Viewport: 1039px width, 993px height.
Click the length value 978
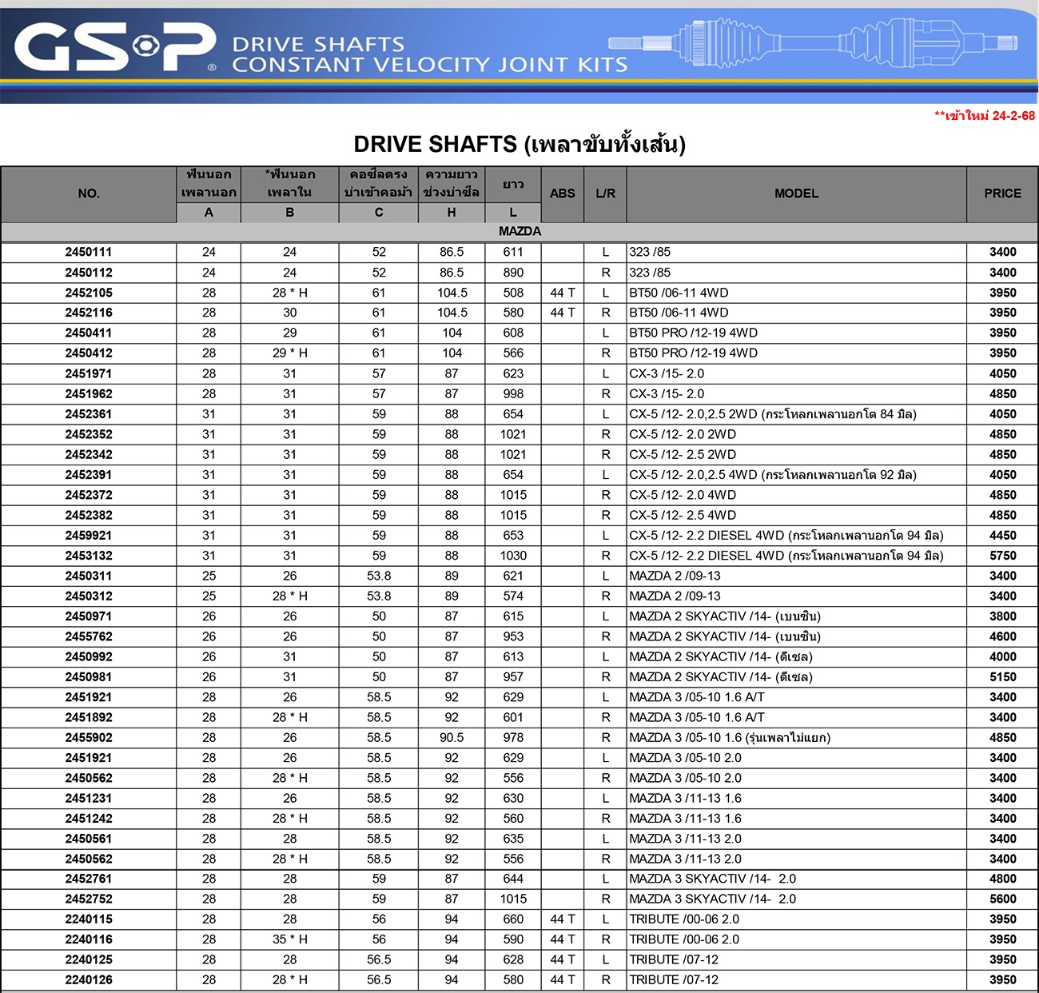point(513,738)
